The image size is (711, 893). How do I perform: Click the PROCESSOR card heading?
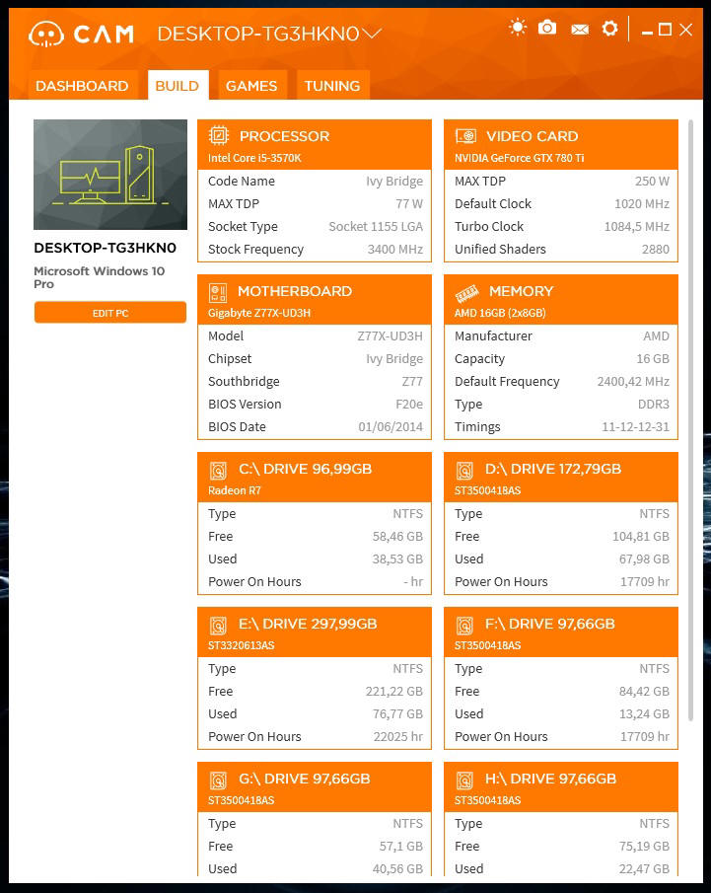tap(284, 136)
